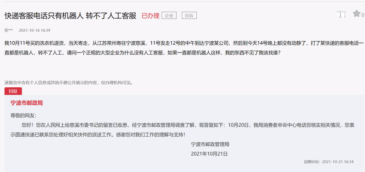Screen dimensions: 365x172
Task: Click the poster username 笑***
Action: click(x=9, y=31)
